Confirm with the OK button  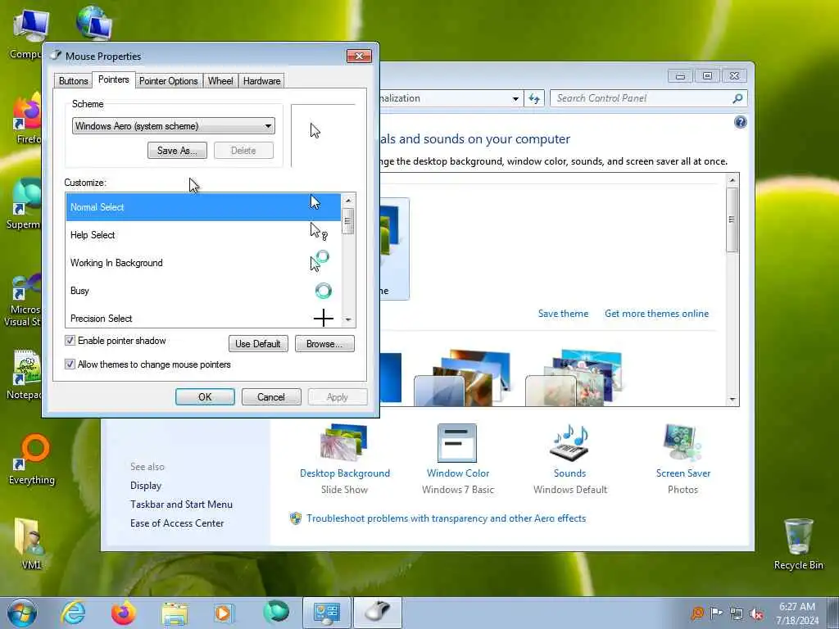(x=205, y=397)
